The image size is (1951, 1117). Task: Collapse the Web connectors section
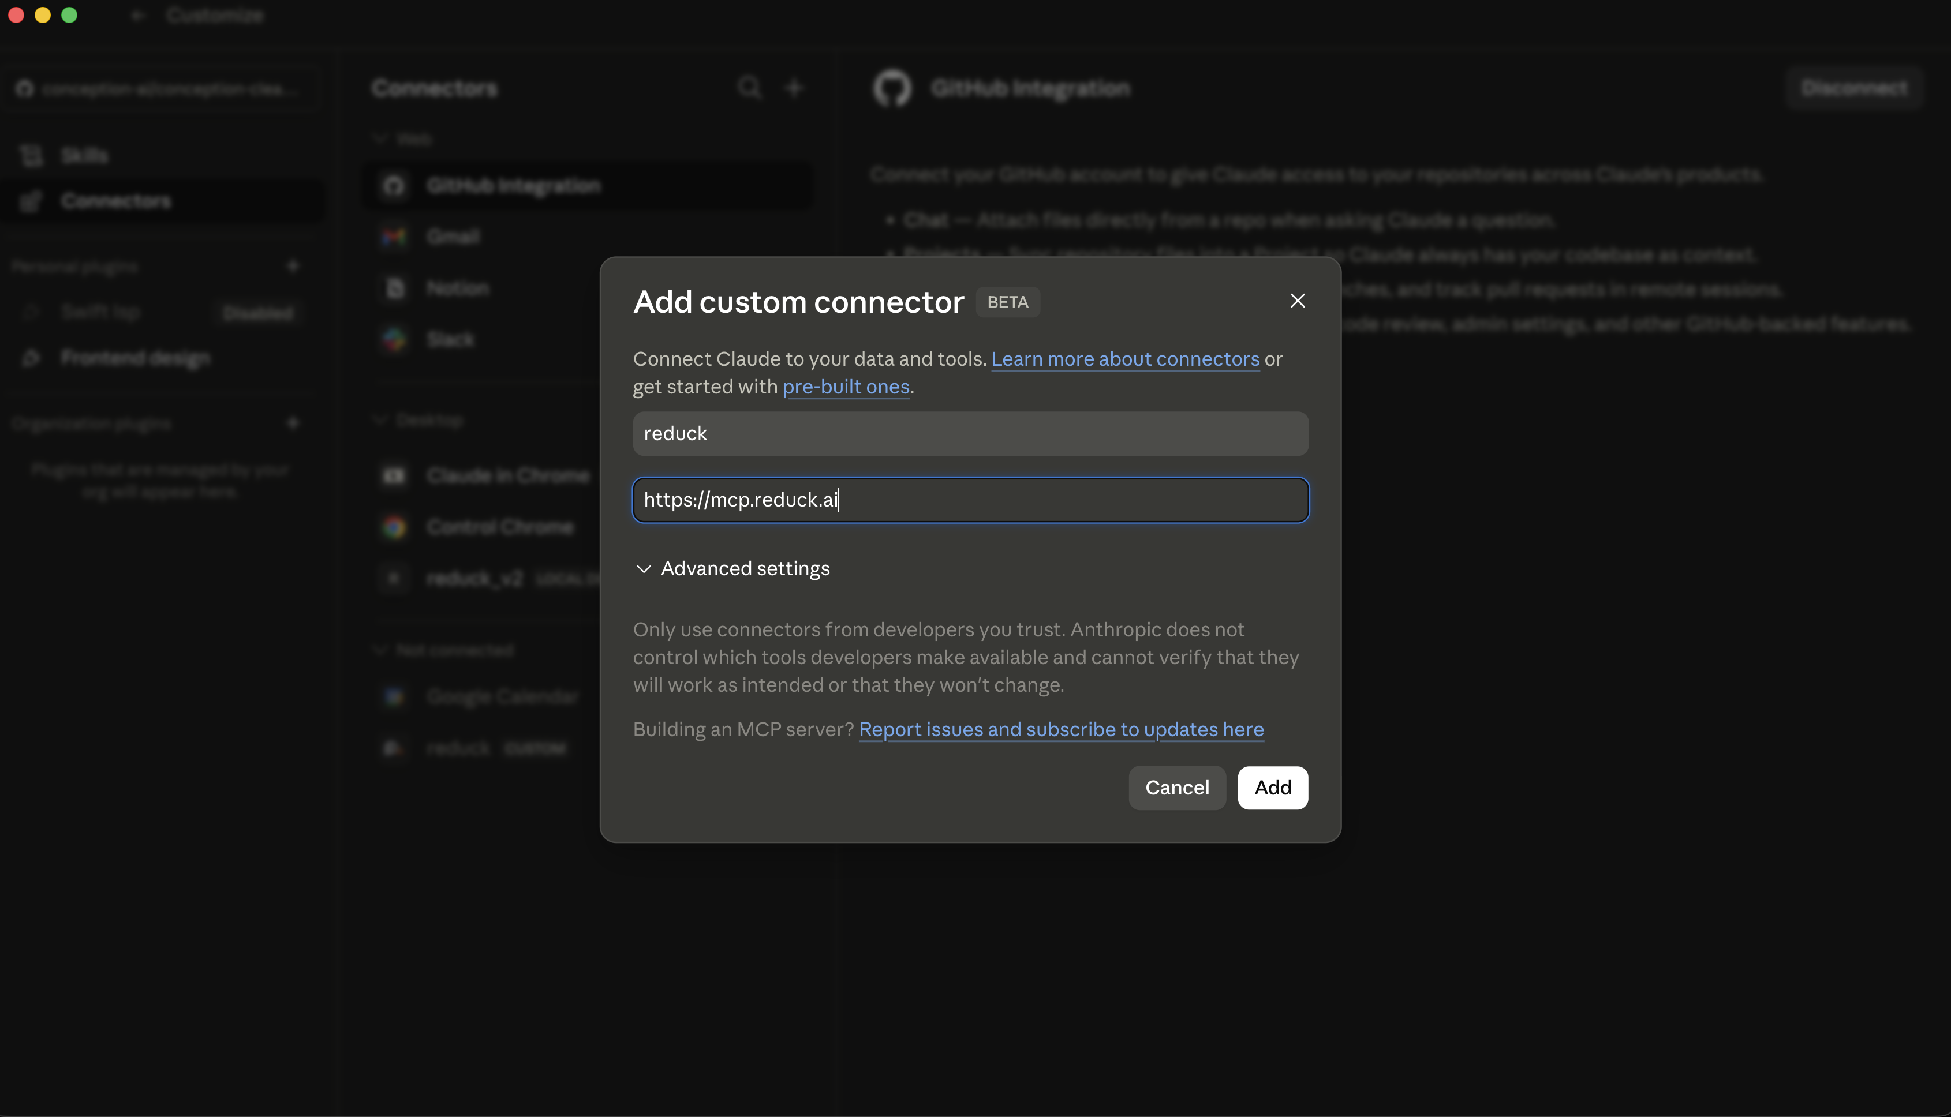(403, 139)
